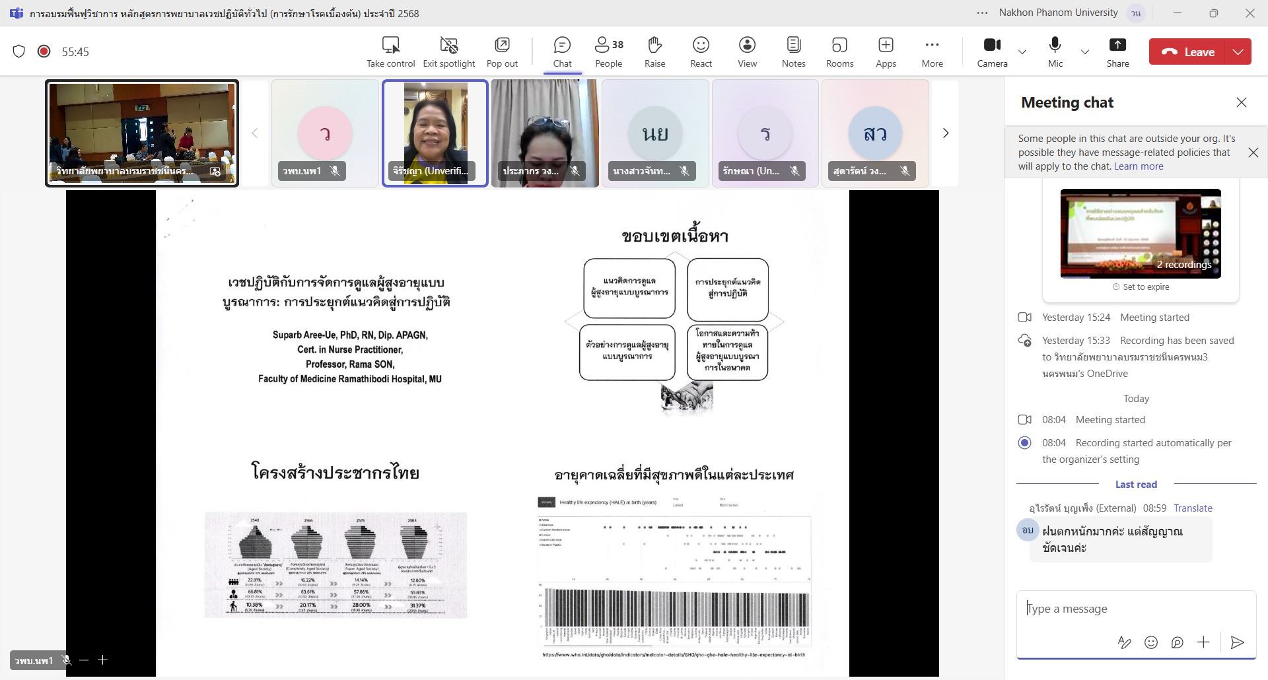
Task: Click the red Leave button
Action: pyautogui.click(x=1187, y=51)
